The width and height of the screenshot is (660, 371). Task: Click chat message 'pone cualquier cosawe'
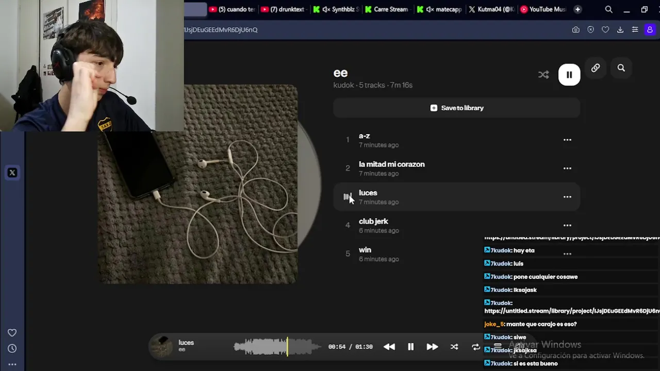click(x=546, y=277)
